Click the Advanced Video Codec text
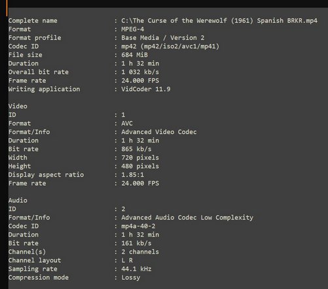 (x=159, y=132)
